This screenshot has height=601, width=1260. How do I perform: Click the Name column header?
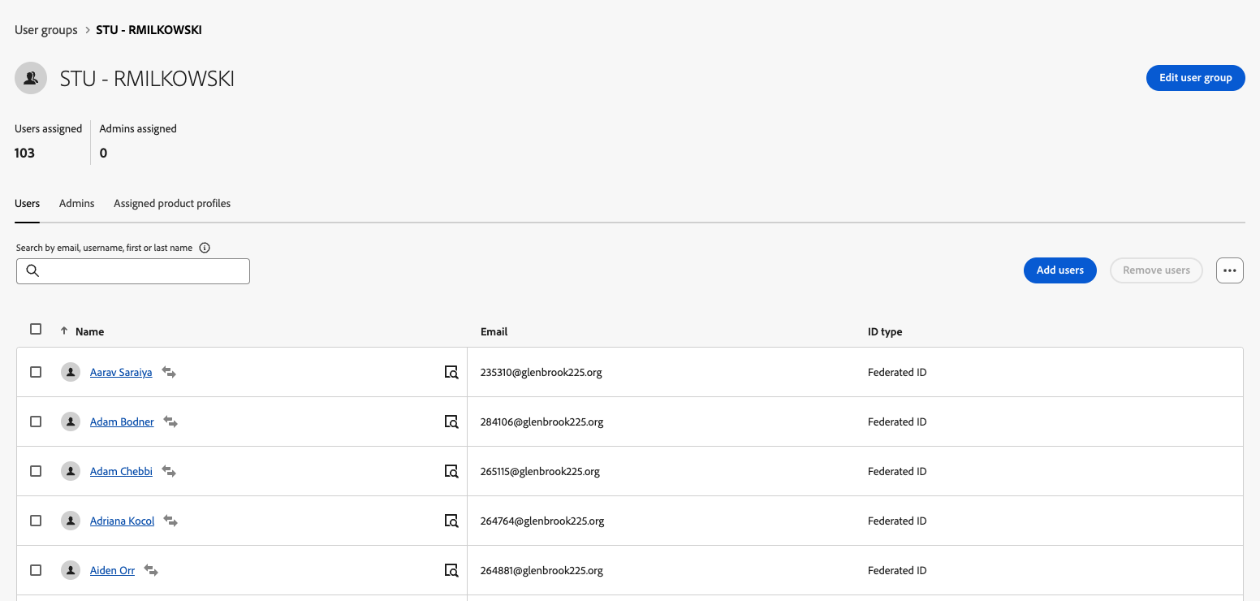[89, 331]
